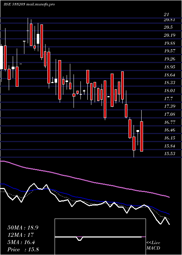The image size is (182, 255).
Task: Click the 12MA : 17 readout
Action: click(x=20, y=235)
